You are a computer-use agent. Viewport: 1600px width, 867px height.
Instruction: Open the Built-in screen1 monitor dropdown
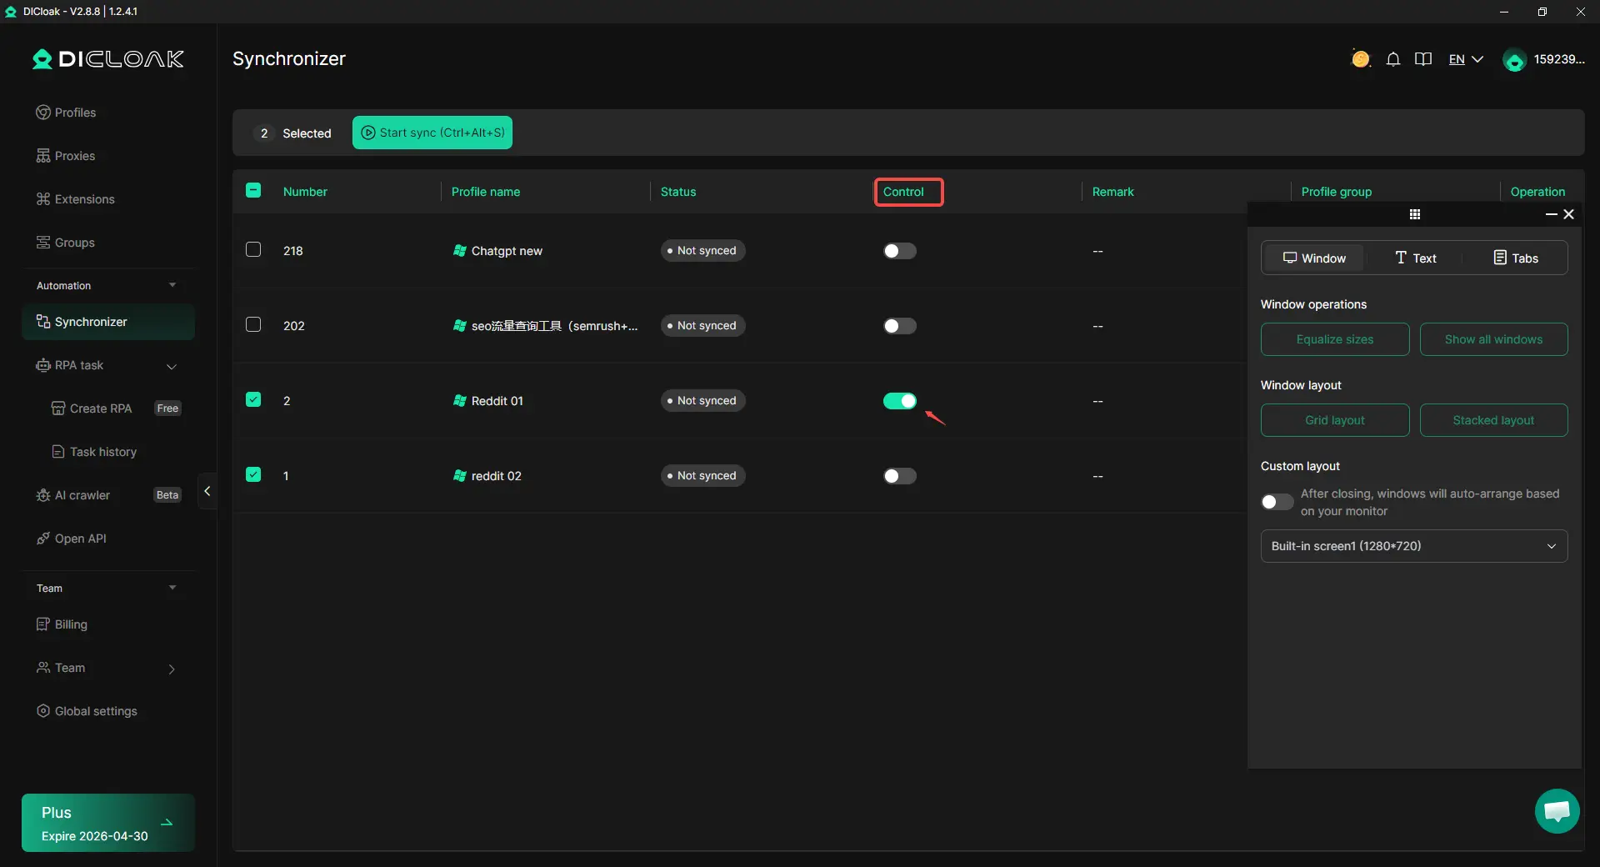1413,546
